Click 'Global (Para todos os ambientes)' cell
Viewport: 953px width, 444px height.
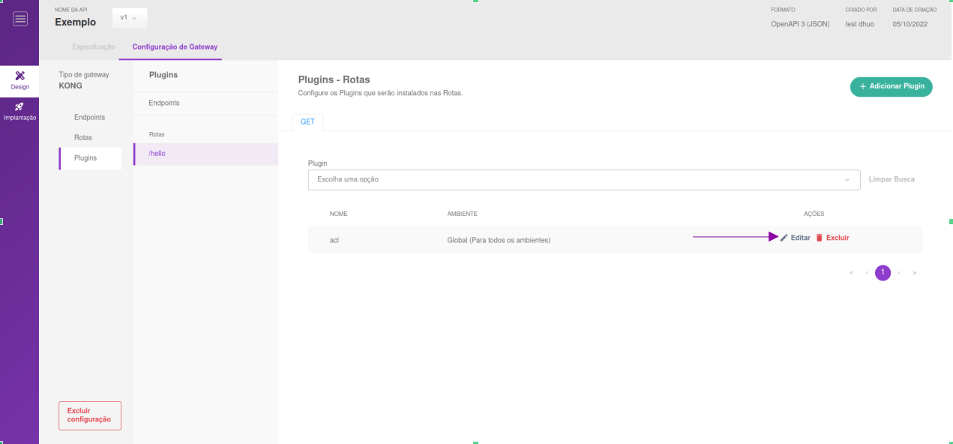(499, 240)
